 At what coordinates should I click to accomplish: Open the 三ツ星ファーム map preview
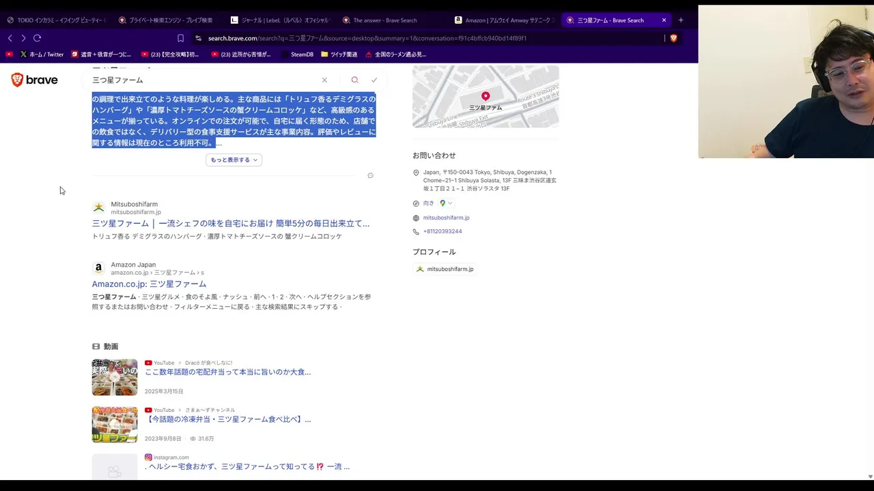tap(485, 96)
